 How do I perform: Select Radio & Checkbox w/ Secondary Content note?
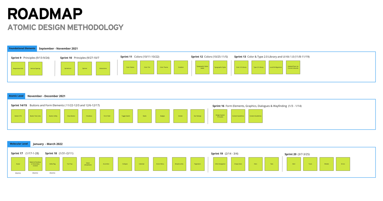pos(35,164)
